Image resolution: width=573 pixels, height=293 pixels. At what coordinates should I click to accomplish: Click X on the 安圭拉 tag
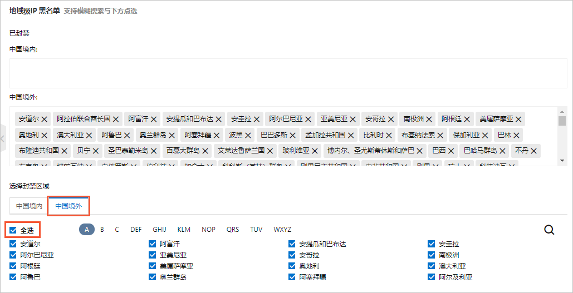[257, 119]
